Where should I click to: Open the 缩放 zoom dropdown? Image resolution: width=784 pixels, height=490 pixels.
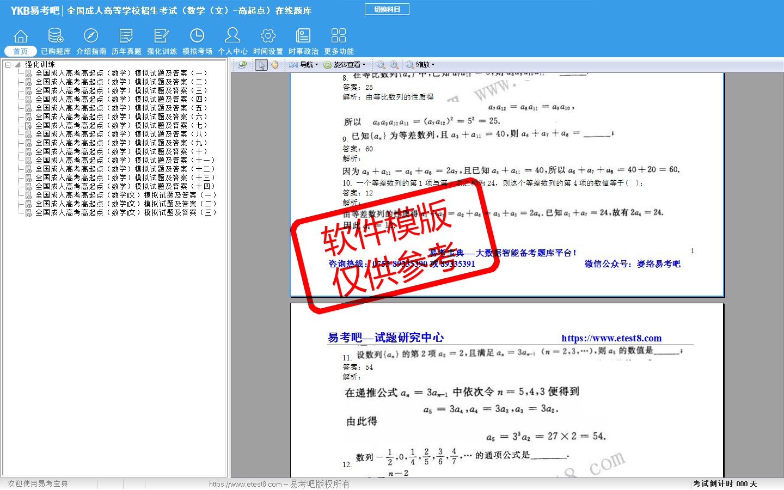tap(420, 65)
